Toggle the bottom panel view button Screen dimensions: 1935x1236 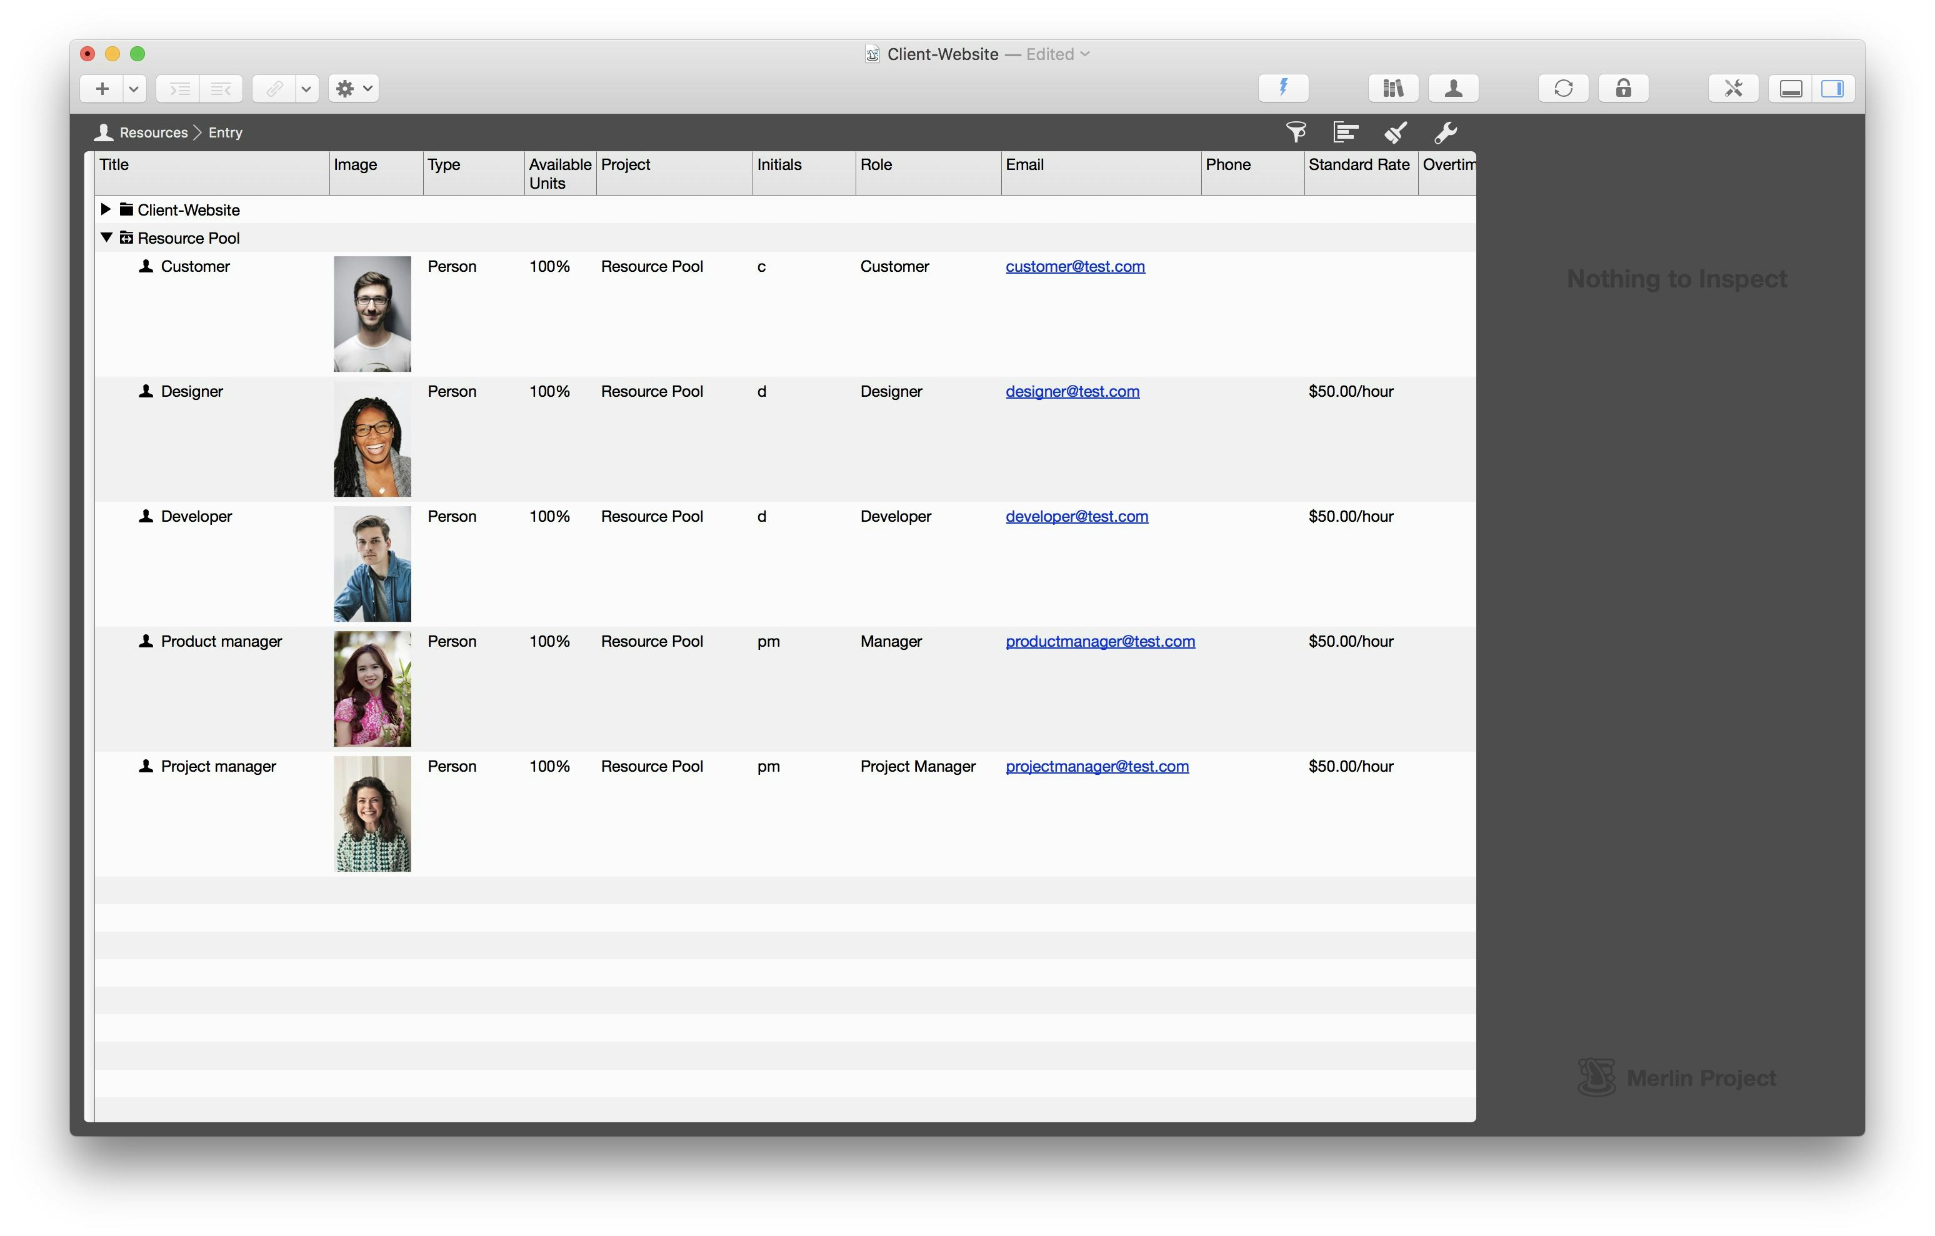point(1791,87)
